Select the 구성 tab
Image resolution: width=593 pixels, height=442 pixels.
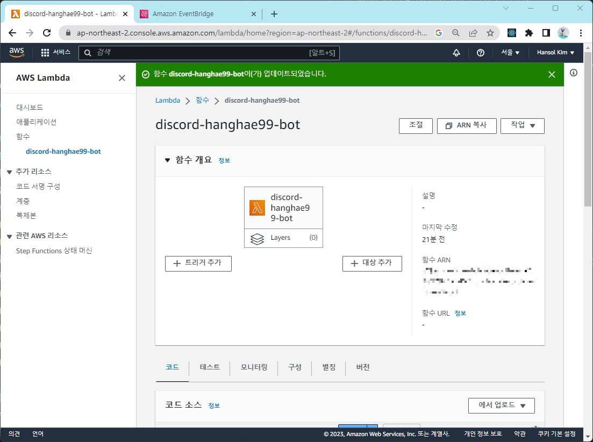295,367
